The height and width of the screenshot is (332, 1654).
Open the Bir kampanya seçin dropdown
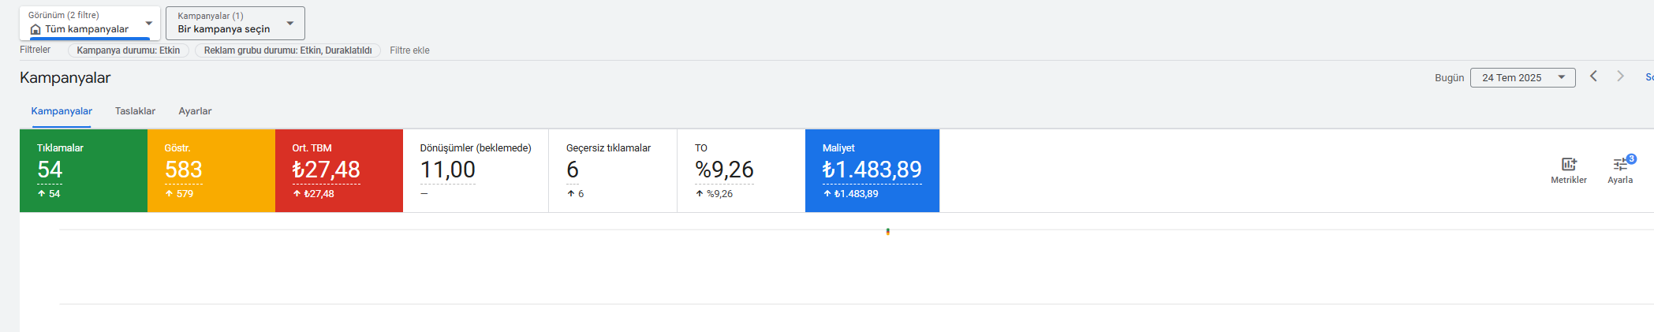235,23
